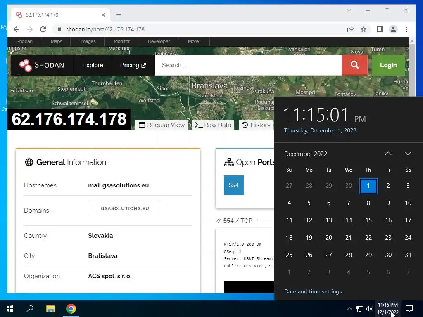The height and width of the screenshot is (317, 423).
Task: Open File Explorer from taskbar
Action: [x=50, y=309]
